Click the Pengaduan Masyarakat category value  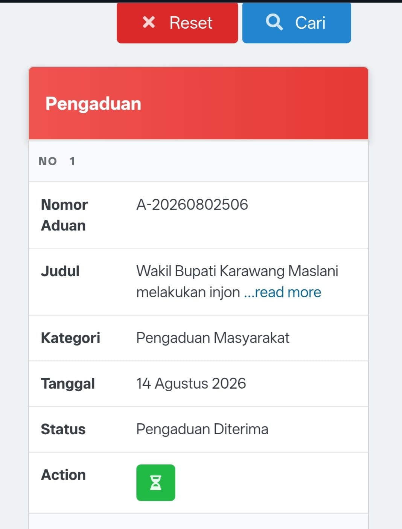point(213,338)
